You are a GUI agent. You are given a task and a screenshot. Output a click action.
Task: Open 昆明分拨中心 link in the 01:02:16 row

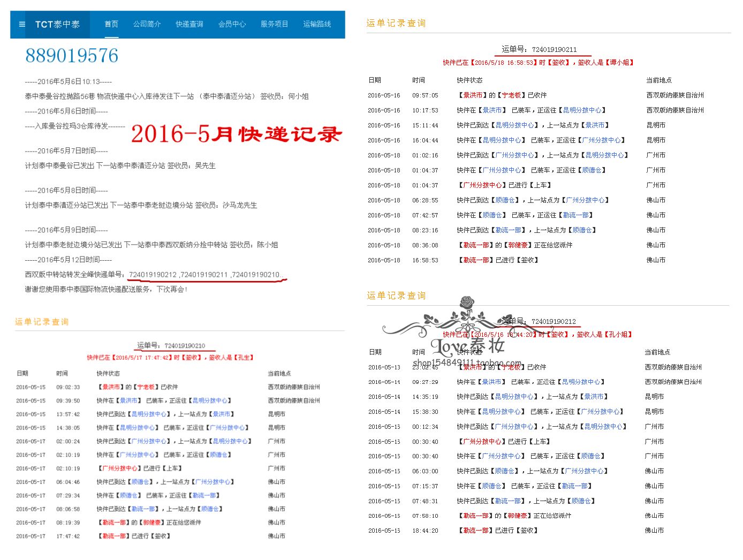[605, 155]
